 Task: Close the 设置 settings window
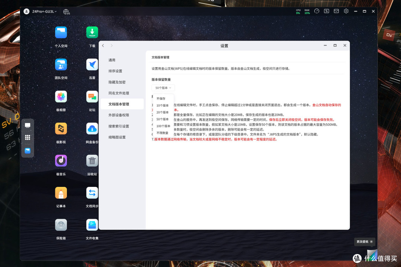coord(345,46)
